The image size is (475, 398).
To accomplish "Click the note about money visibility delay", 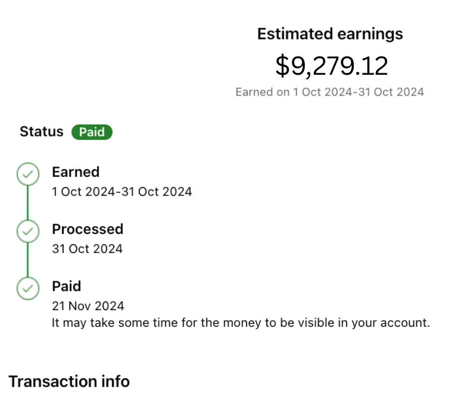I will tap(241, 323).
